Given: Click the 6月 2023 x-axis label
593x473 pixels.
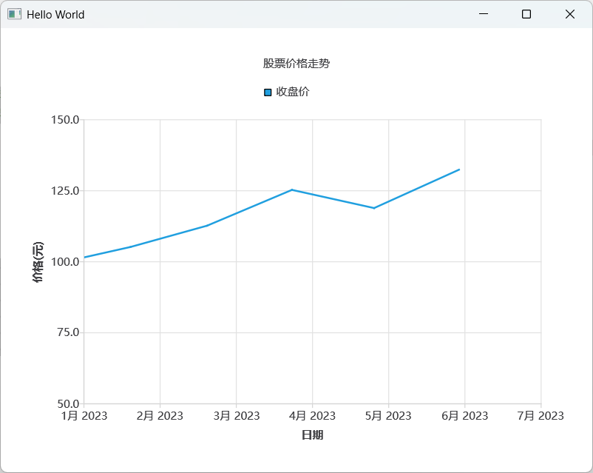Looking at the screenshot, I should click(465, 416).
